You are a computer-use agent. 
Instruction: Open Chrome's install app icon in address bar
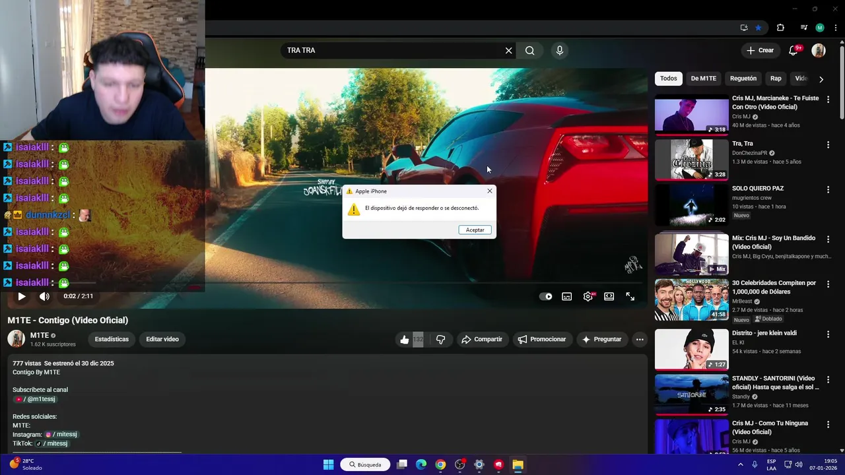pyautogui.click(x=744, y=28)
